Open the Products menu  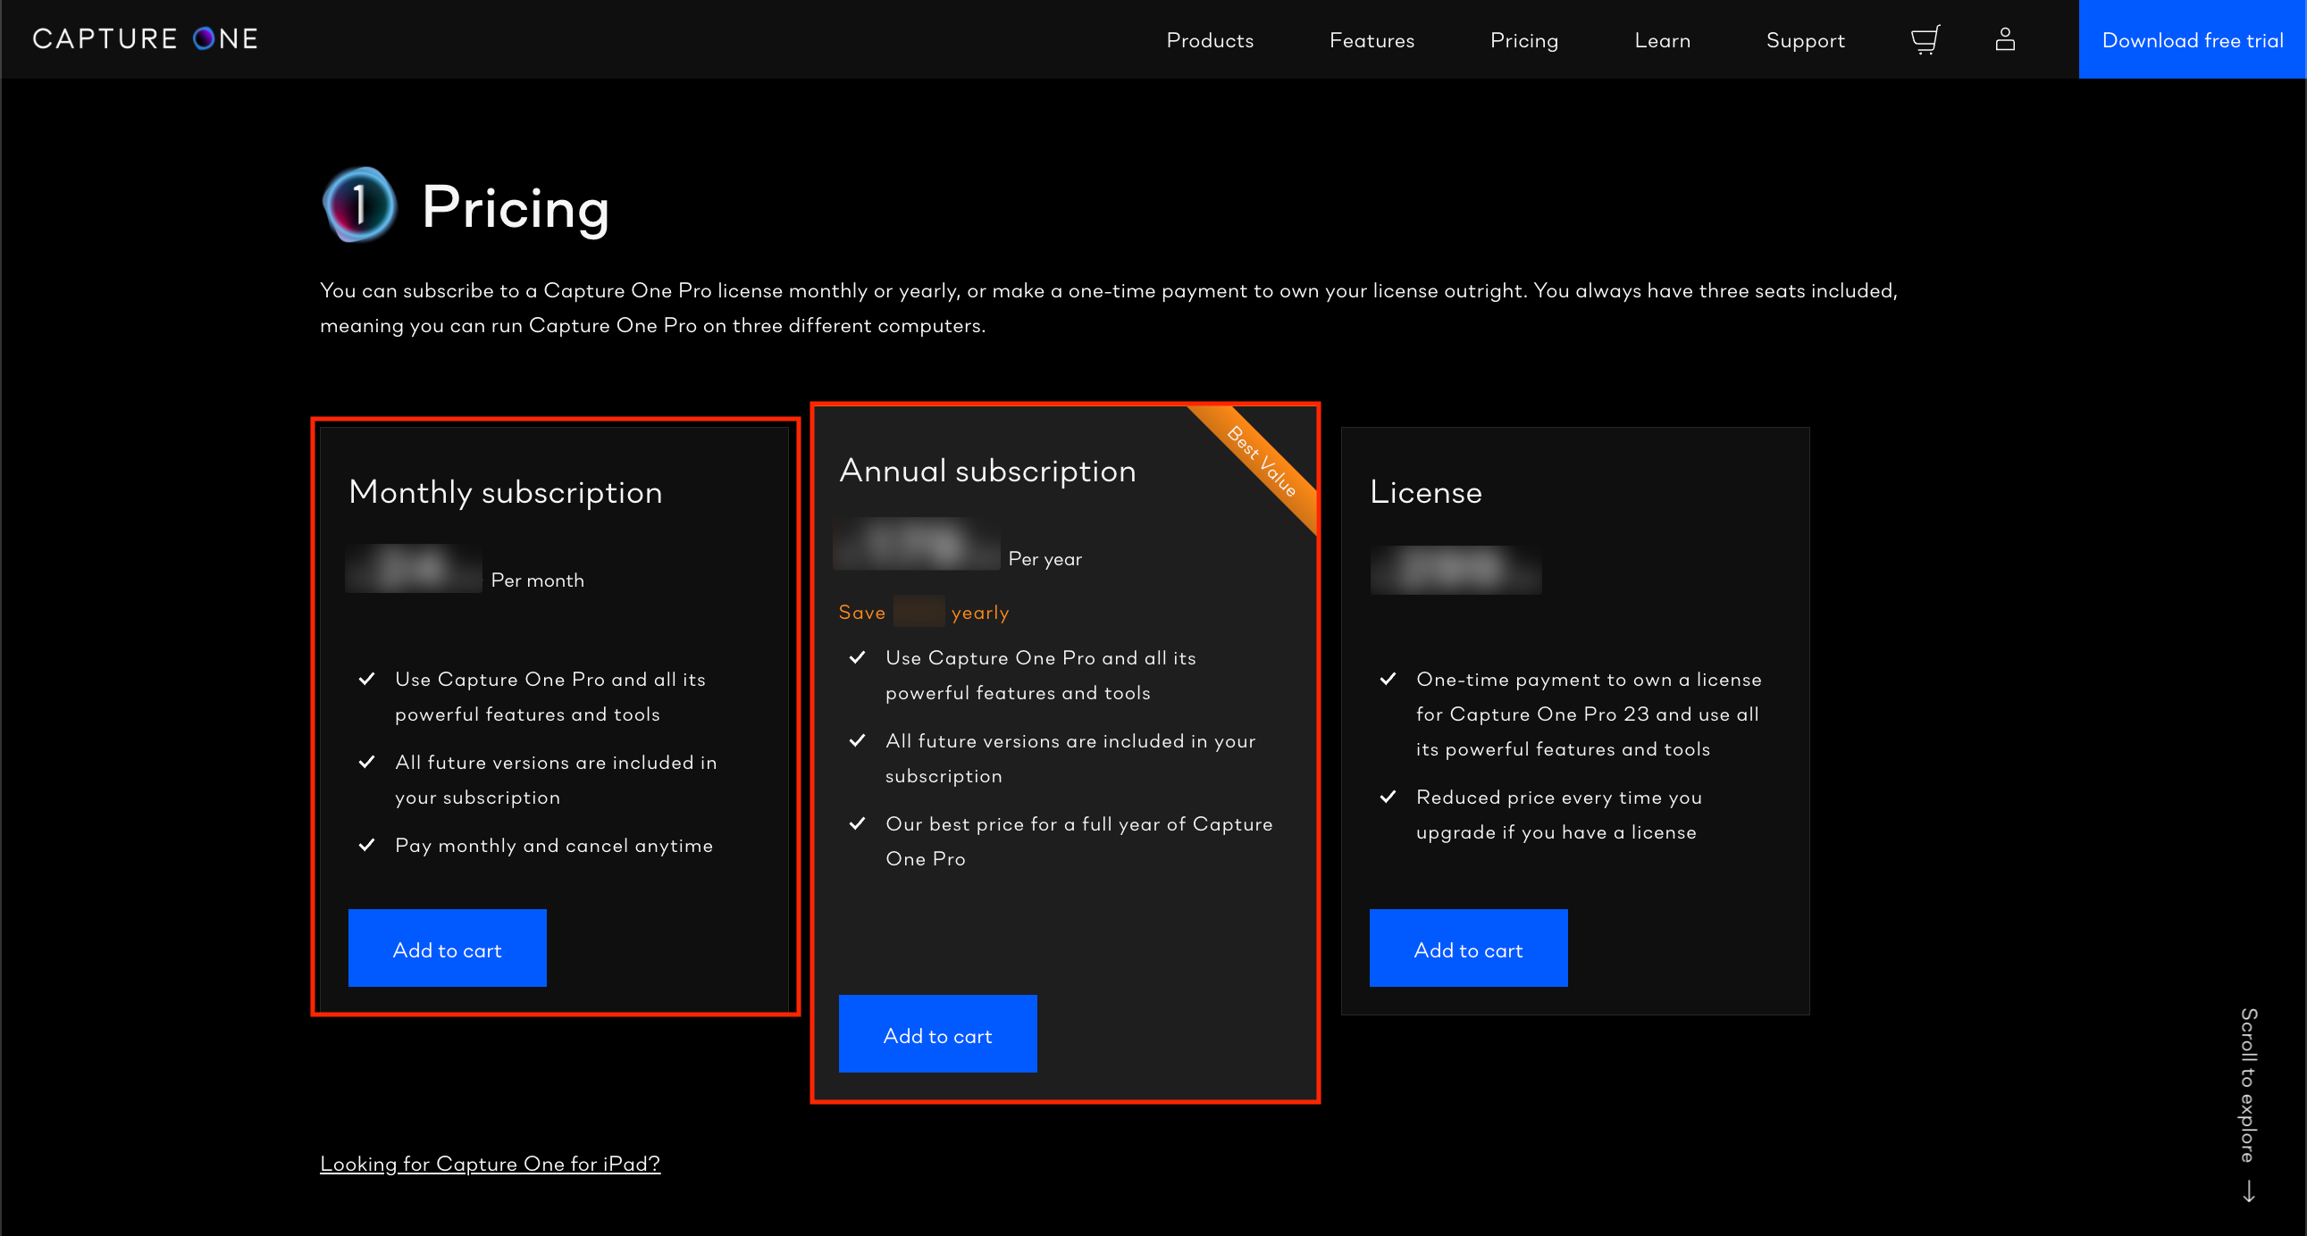click(1210, 40)
